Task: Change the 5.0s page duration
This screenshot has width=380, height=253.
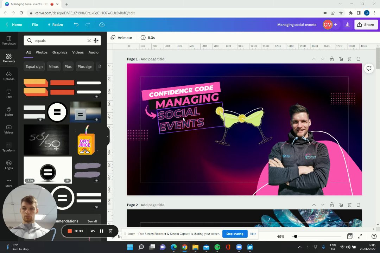Action: click(x=148, y=38)
